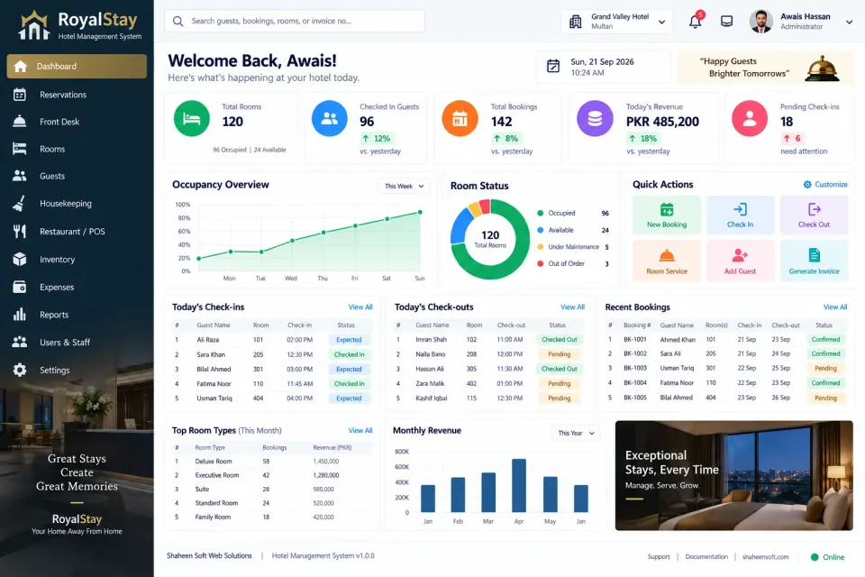The image size is (865, 577).
Task: Open shaheensoft.com footer link
Action: tap(765, 556)
